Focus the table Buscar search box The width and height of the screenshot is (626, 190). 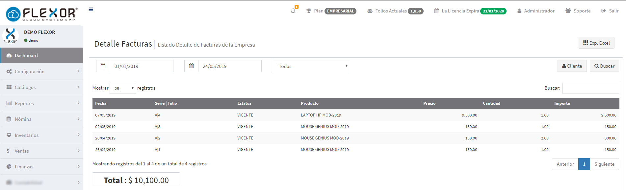(x=591, y=88)
